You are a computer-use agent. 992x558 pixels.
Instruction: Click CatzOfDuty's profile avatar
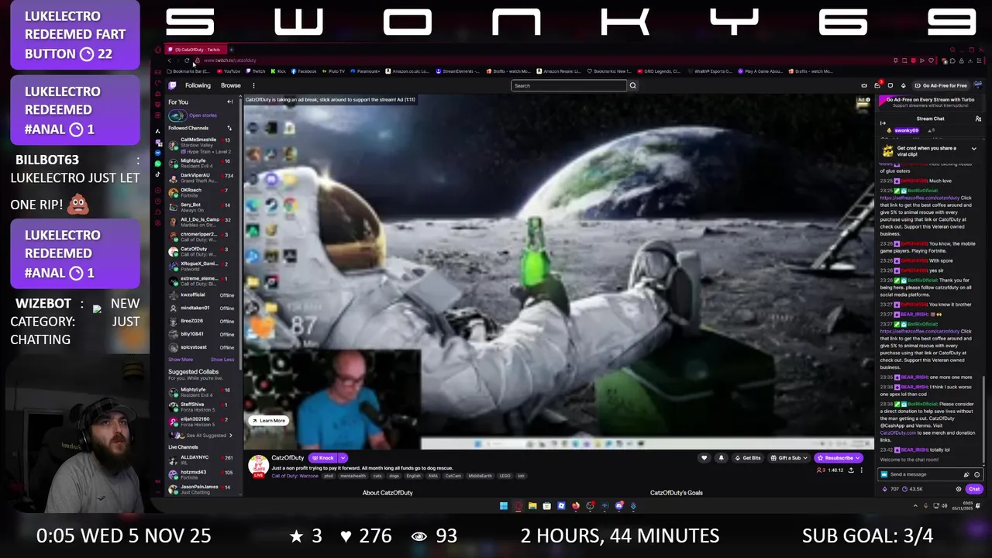(258, 465)
